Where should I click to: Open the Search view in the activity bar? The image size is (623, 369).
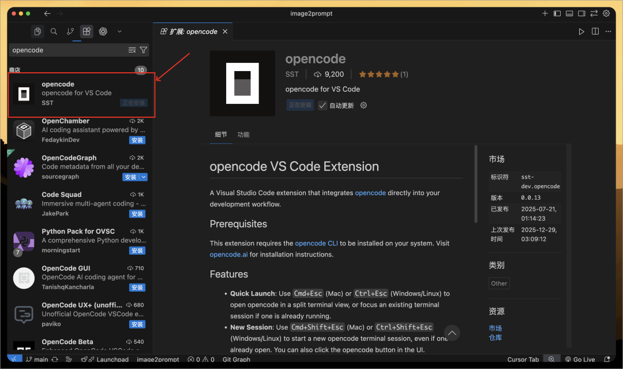(x=54, y=31)
